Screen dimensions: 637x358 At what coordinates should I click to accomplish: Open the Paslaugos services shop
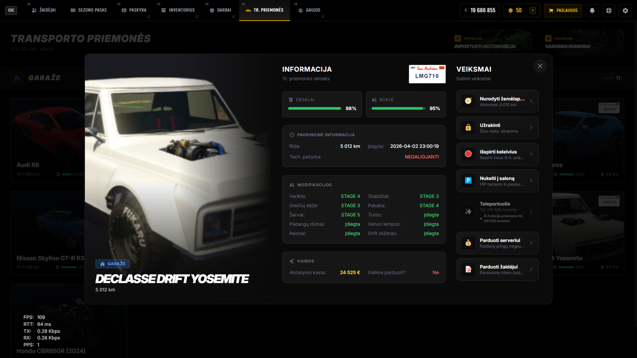(x=563, y=10)
